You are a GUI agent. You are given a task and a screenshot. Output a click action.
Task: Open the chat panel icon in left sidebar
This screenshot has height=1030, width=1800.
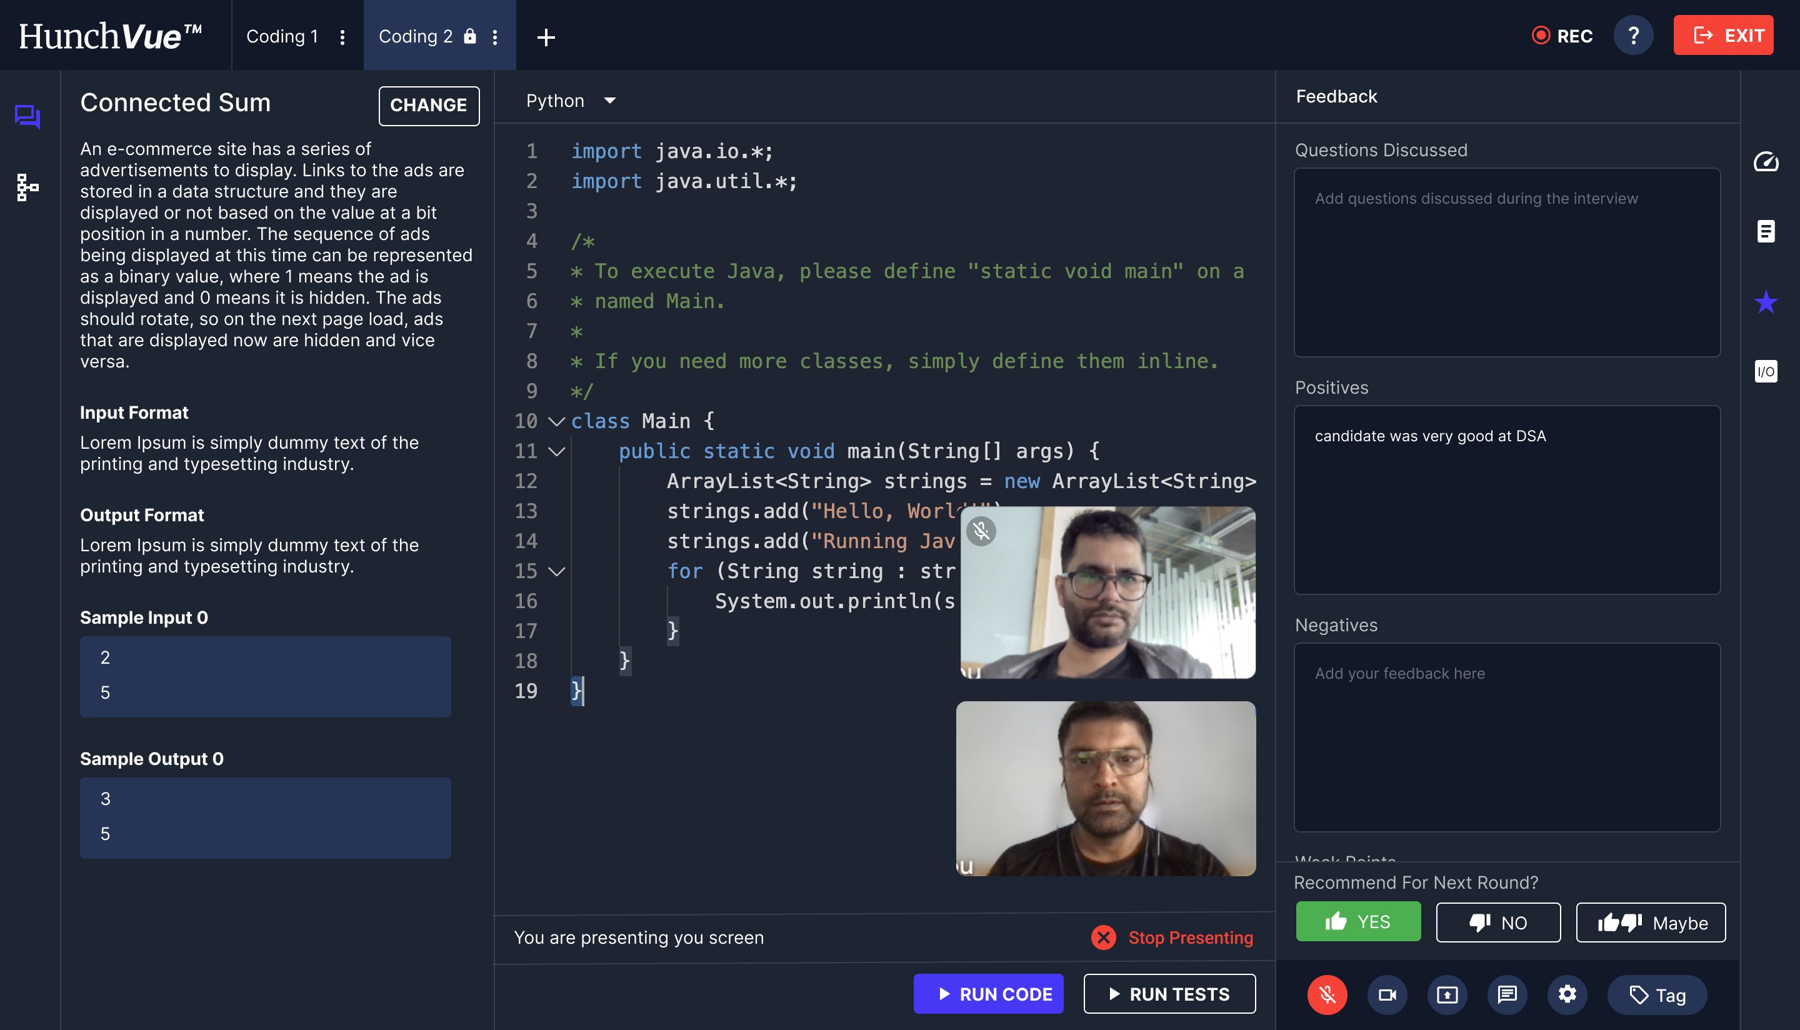[27, 116]
